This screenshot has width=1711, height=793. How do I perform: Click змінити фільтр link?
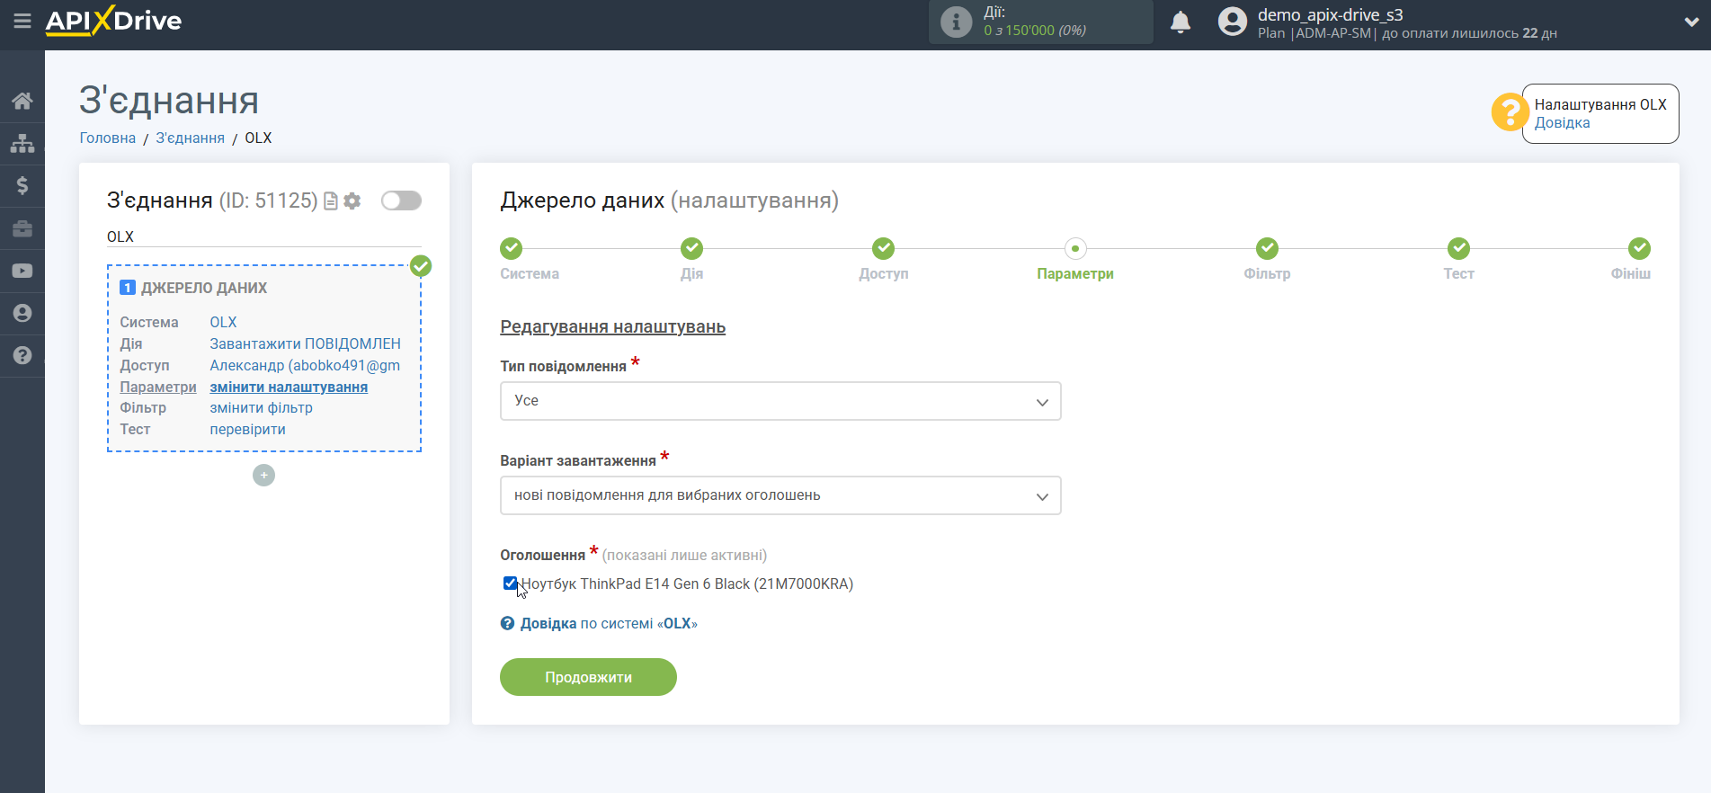(261, 407)
